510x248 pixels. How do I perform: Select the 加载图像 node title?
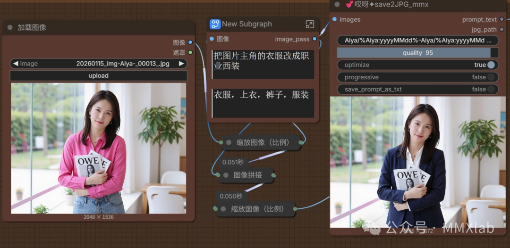(32, 28)
